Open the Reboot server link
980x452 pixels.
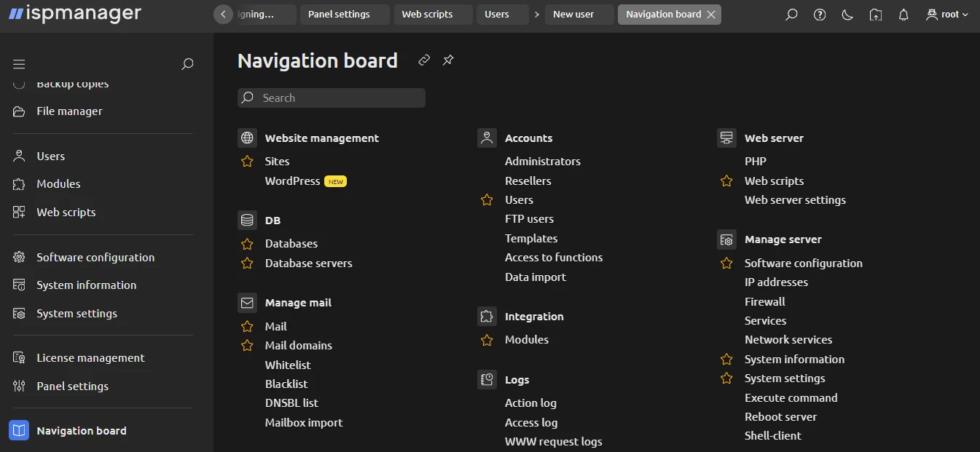click(x=780, y=416)
